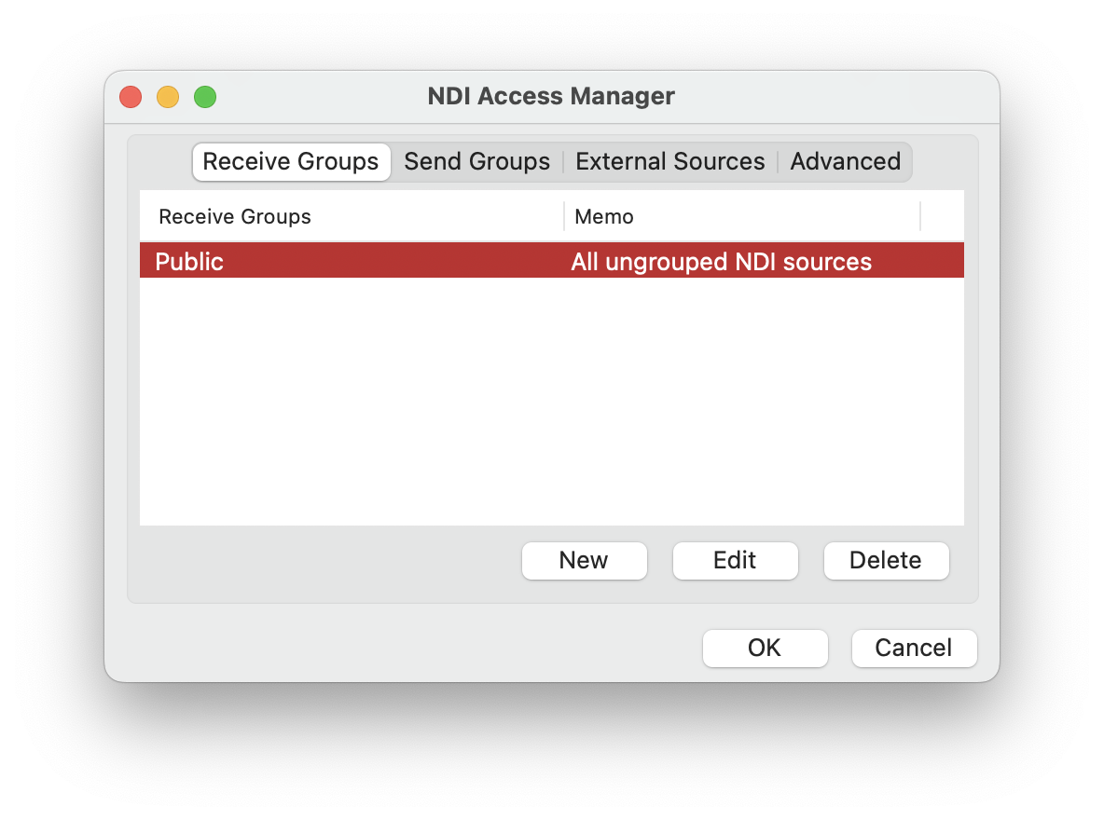Image resolution: width=1104 pixels, height=820 pixels.
Task: Click the Memo column header
Action: [604, 216]
